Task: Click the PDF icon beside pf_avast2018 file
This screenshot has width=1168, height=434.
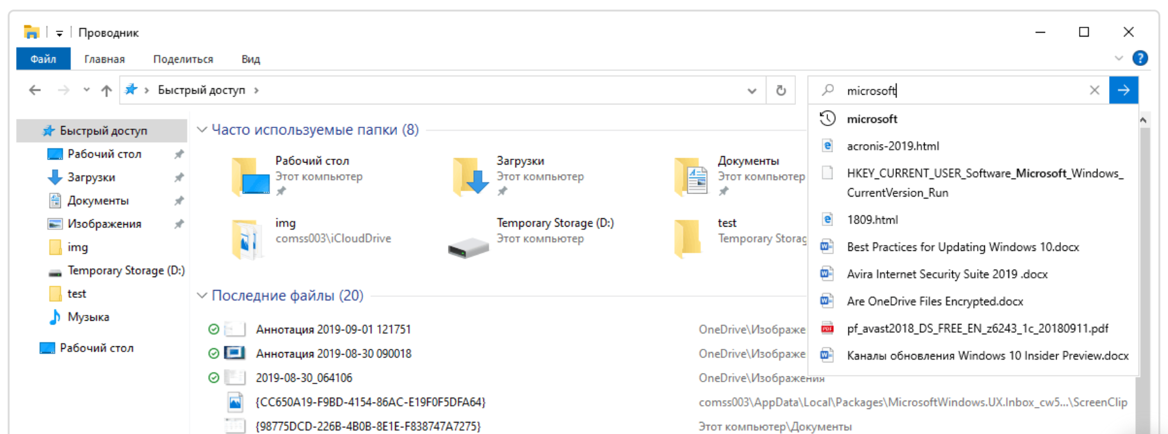Action: click(827, 328)
